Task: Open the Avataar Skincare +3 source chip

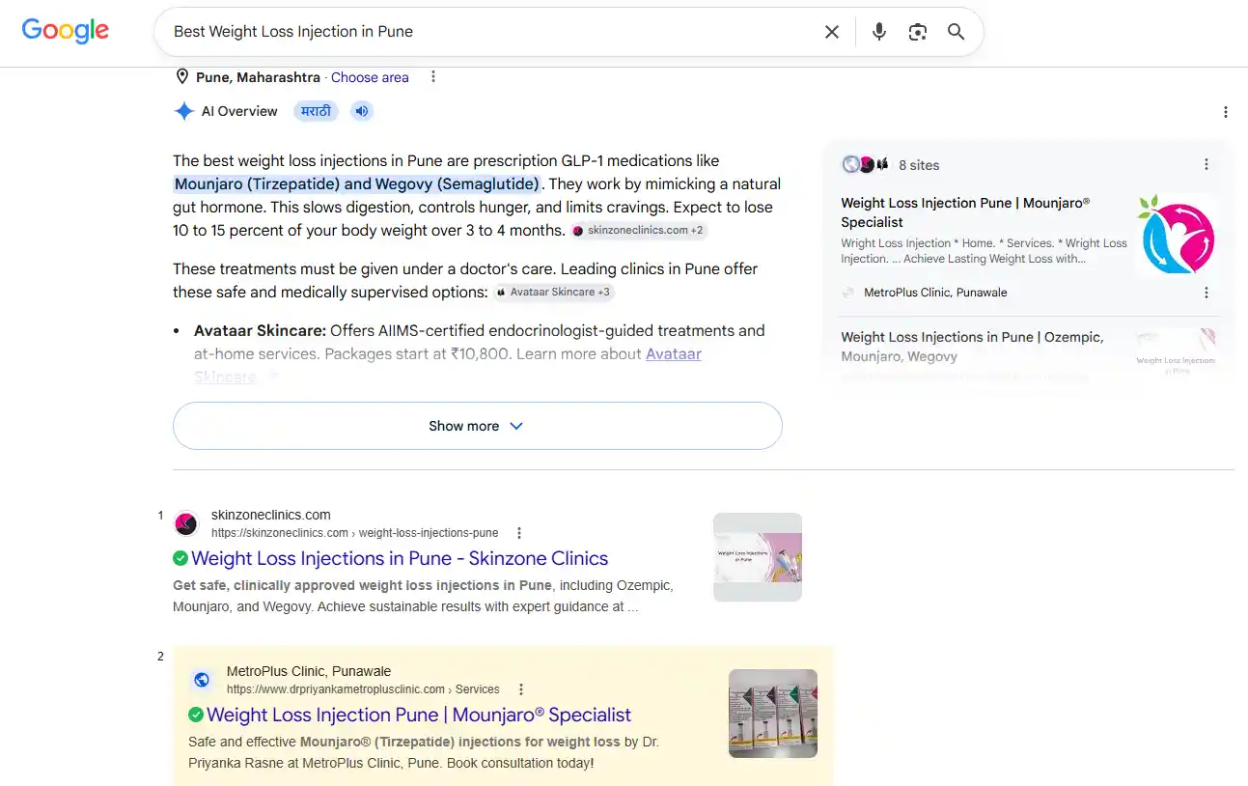Action: click(x=554, y=292)
